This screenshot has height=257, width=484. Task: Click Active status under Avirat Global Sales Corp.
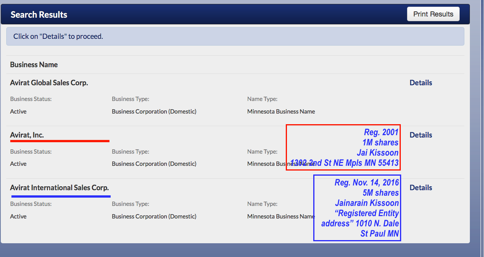point(18,112)
